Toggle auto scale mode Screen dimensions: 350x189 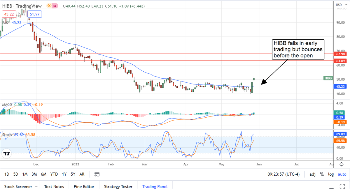[342, 174]
